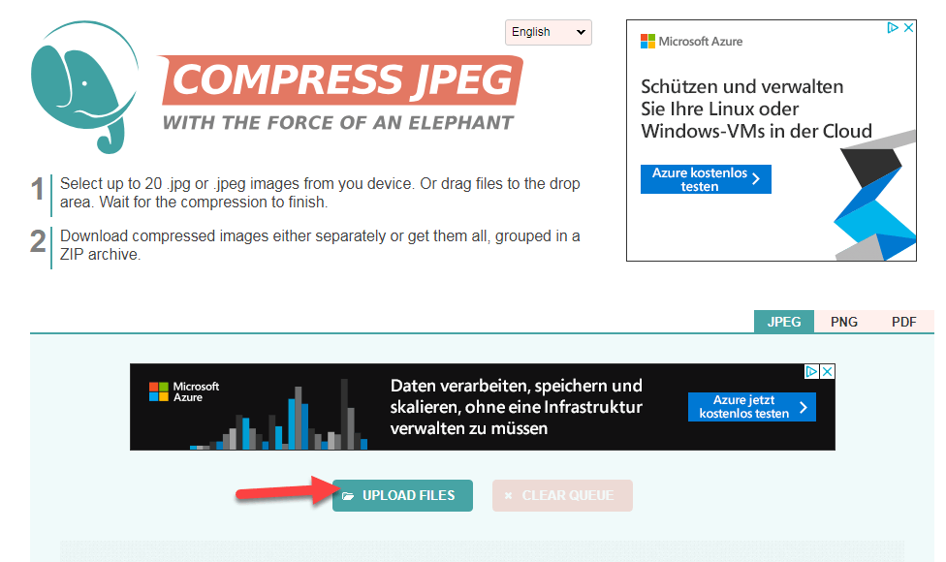Dismiss the banner ad with its X
The height and width of the screenshot is (562, 946).
click(x=829, y=371)
